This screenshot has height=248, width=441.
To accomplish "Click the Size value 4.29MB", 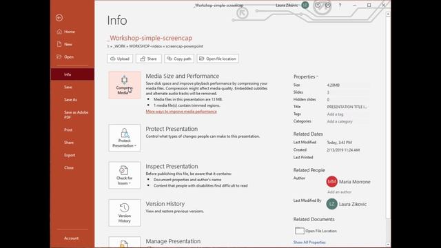I will point(334,85).
